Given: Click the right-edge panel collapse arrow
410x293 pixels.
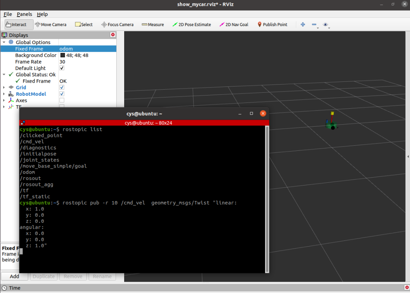Looking at the screenshot, I should 408,157.
